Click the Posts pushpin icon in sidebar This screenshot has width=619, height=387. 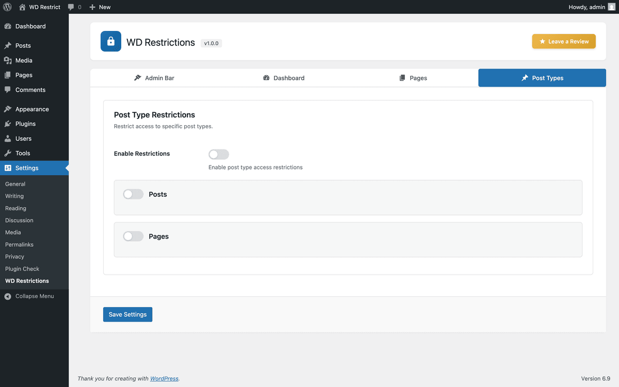click(x=8, y=46)
